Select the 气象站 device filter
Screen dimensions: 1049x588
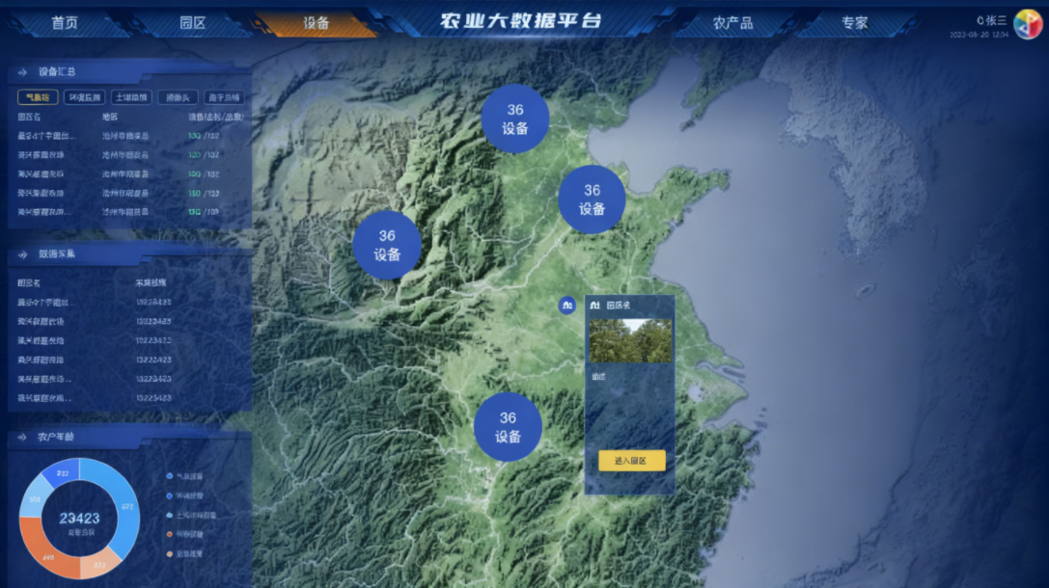pos(37,97)
